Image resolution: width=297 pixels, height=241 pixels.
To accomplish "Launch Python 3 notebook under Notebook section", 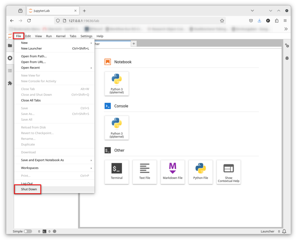I will coord(117,84).
